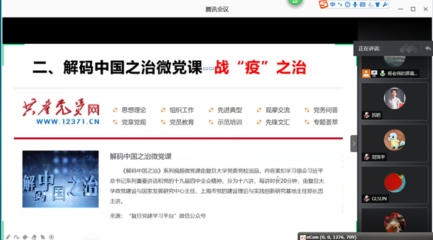Screen dimensions: 433x240
Task: Toggle Sogou punctuation mode
Action: click(340, 4)
